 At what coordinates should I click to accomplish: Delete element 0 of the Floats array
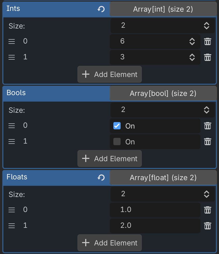pyautogui.click(x=208, y=210)
